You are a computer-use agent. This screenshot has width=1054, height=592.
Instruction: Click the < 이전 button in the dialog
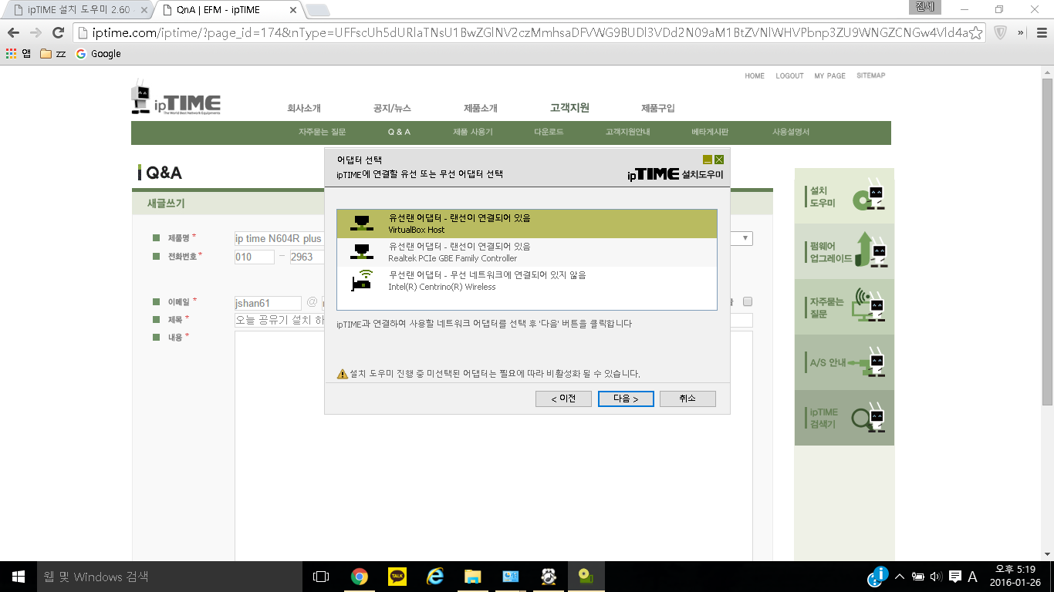tap(563, 399)
